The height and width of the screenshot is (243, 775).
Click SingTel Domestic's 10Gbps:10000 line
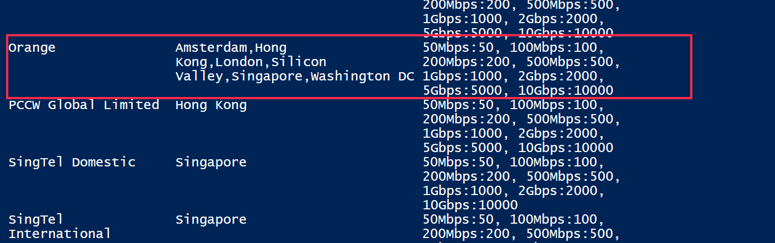tap(470, 205)
